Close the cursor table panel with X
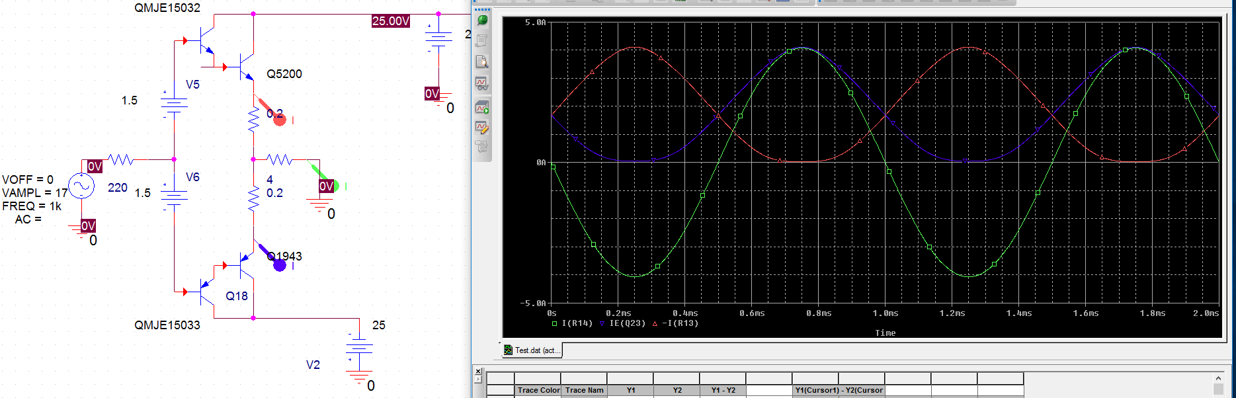Screen dimensions: 1236x398 (x=478, y=371)
